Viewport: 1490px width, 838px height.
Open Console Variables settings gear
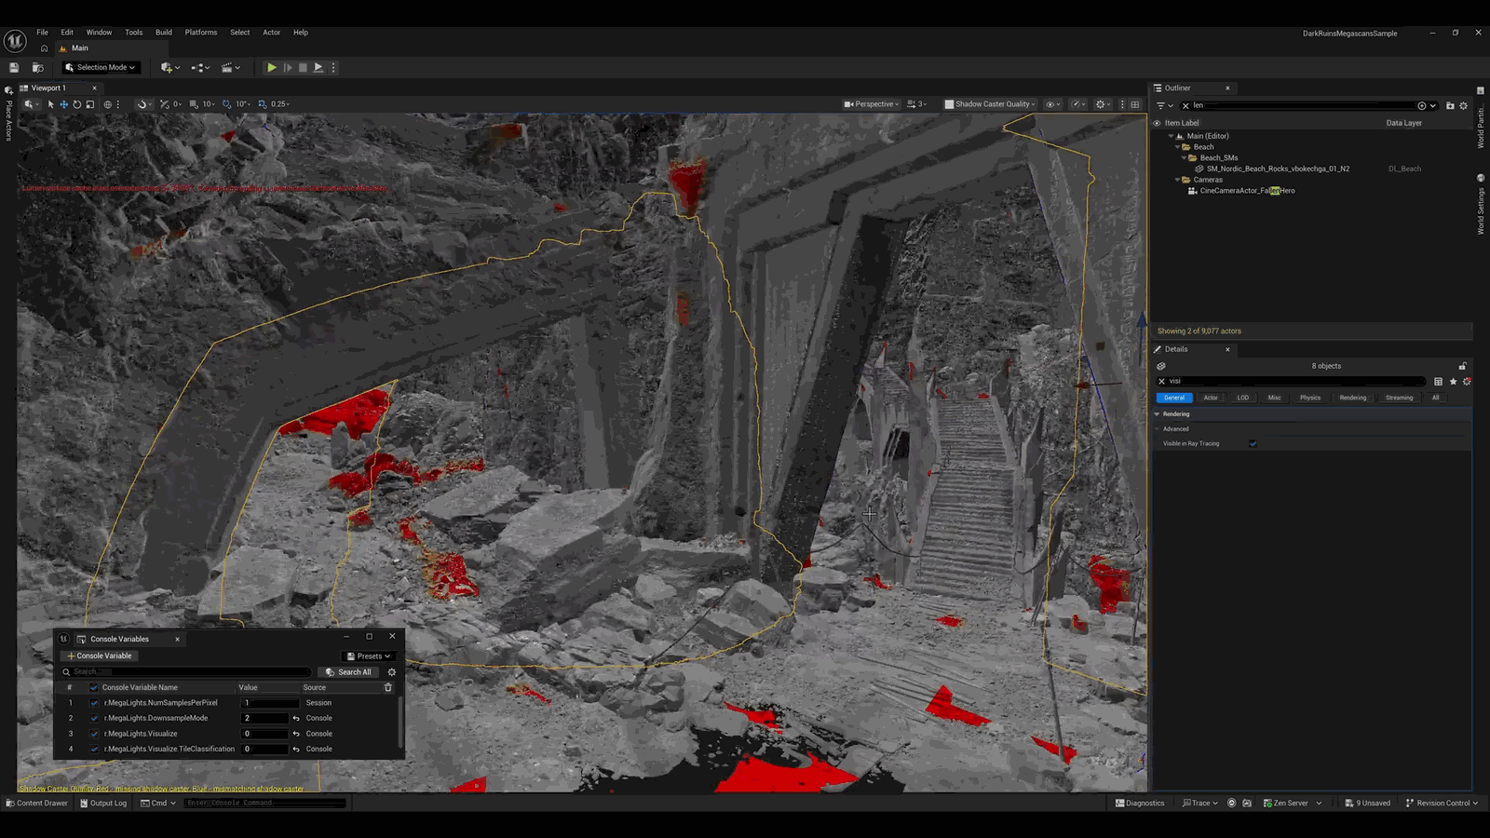click(392, 671)
